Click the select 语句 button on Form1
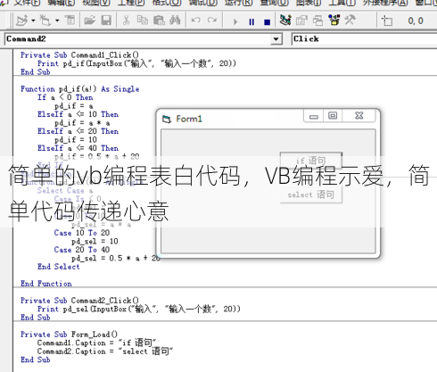 click(311, 195)
